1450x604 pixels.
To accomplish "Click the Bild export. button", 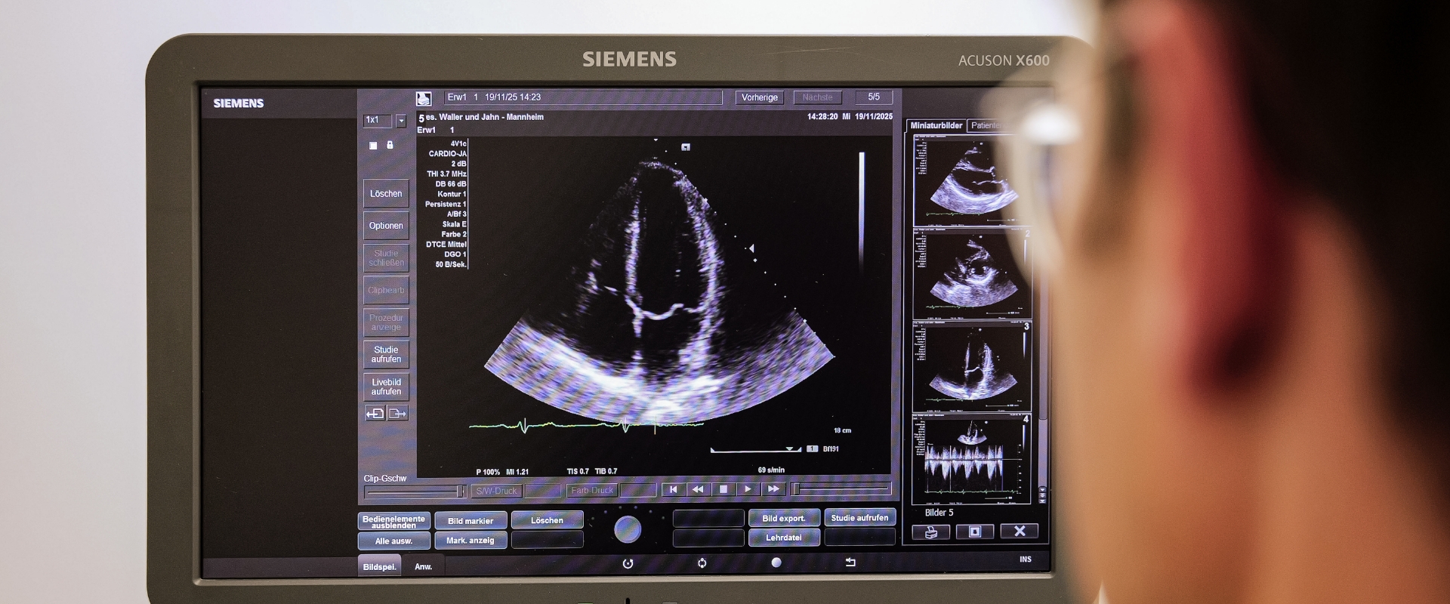I will 784,518.
